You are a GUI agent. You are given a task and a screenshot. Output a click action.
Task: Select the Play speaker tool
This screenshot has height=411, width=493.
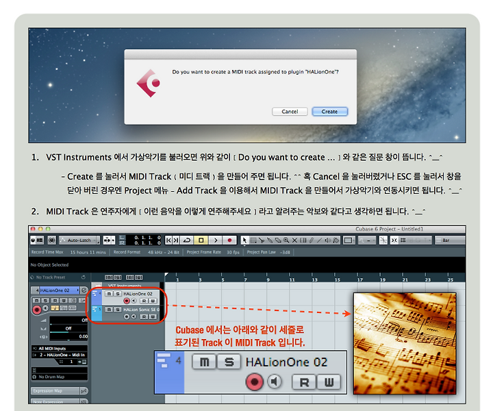328,240
